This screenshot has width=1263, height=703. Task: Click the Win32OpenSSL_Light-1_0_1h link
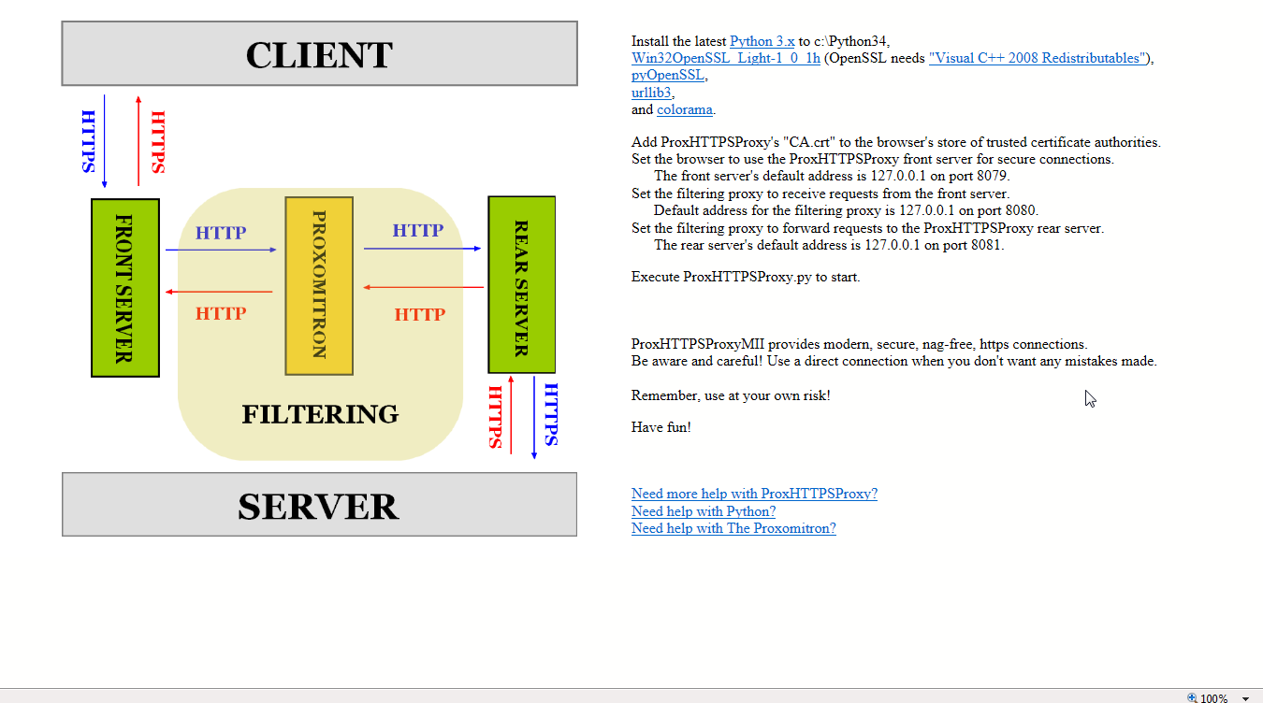pos(725,58)
